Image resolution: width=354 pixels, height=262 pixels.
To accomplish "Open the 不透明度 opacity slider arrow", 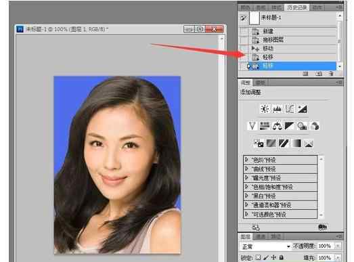I will tap(338, 246).
